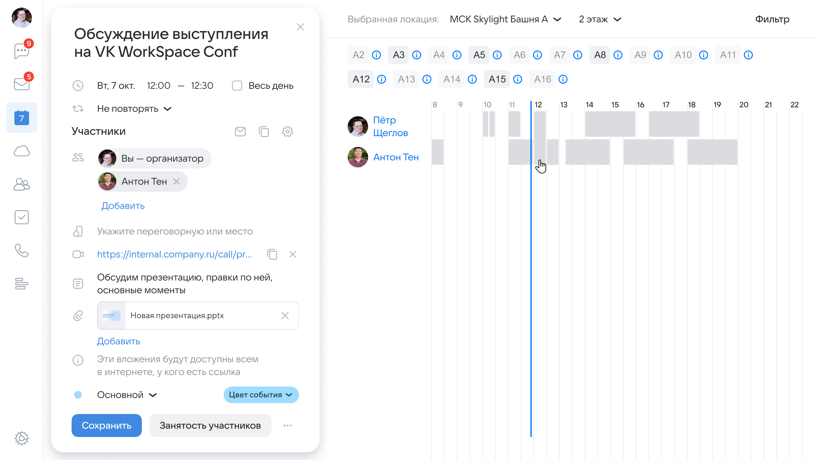Screen dimensions: 818x460
Task: Click the email participants envelope icon
Action: pos(240,132)
